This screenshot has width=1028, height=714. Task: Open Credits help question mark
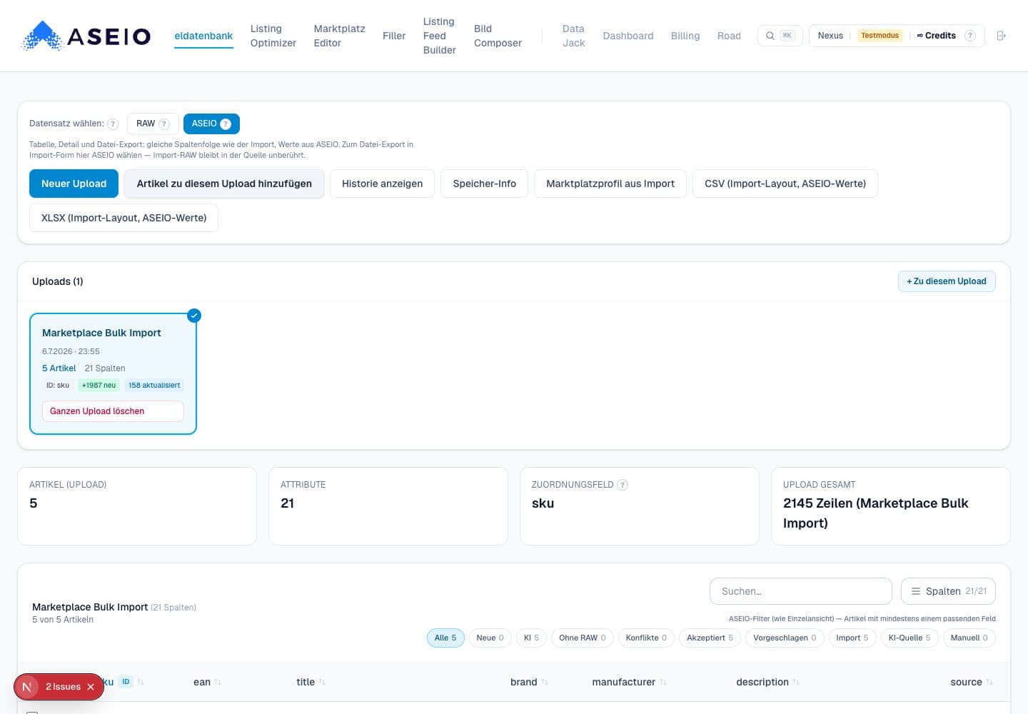click(969, 36)
